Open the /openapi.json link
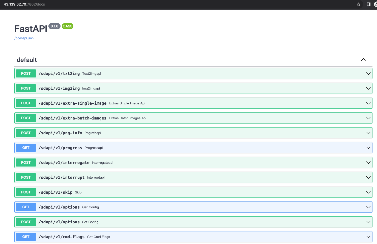 click(24, 38)
